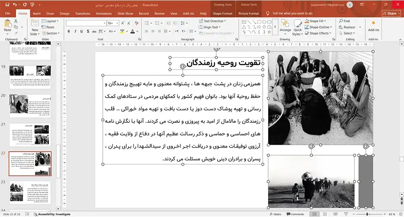Fit slide to current window icon
The image size is (404, 217).
click(x=401, y=214)
